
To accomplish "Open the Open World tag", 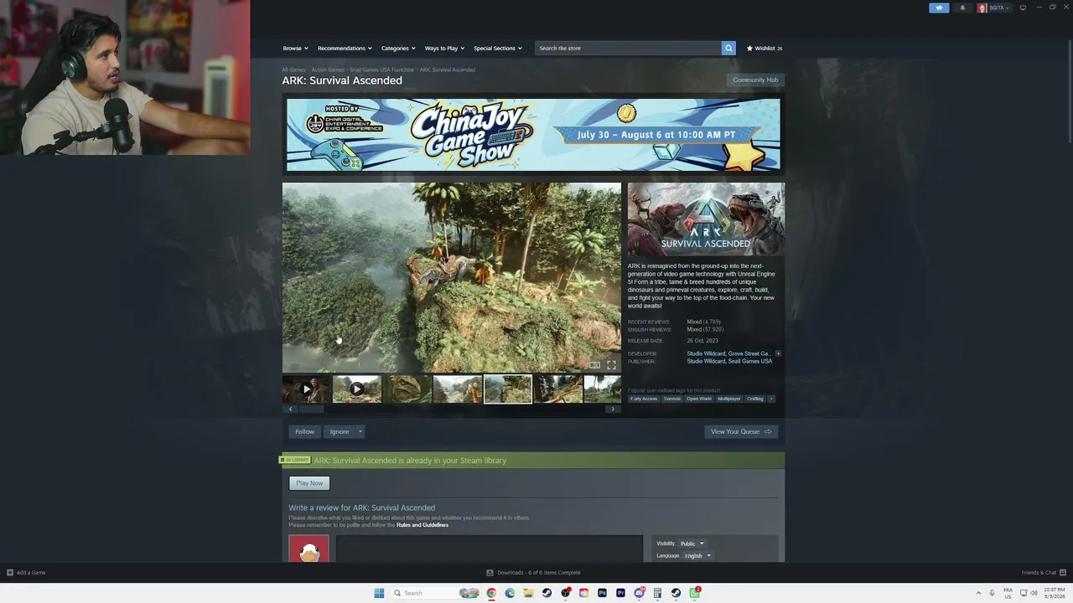I will tap(699, 399).
